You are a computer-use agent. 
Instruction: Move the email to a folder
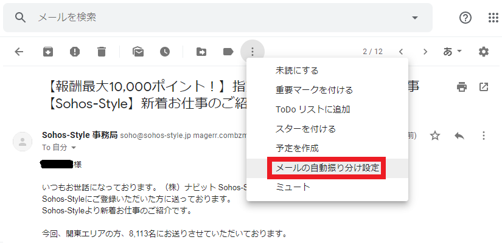coord(201,52)
